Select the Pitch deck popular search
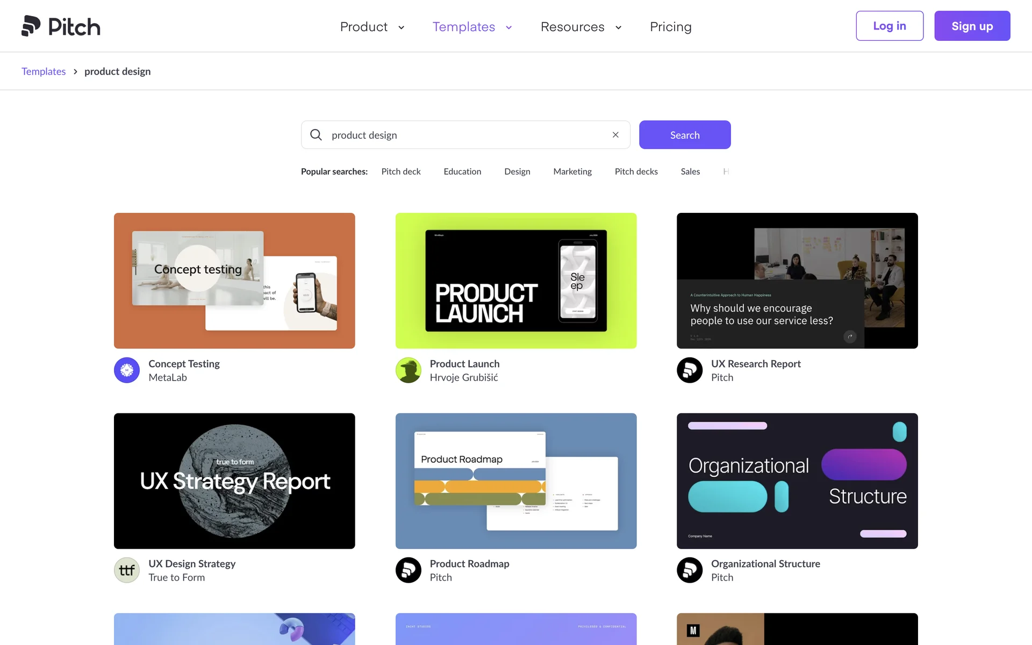The height and width of the screenshot is (645, 1032). coord(401,171)
